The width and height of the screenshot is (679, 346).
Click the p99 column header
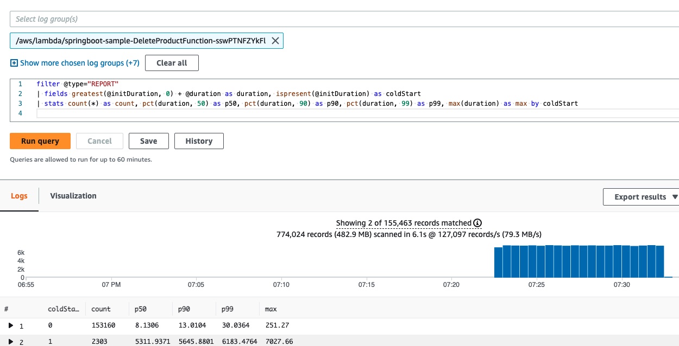pos(228,309)
